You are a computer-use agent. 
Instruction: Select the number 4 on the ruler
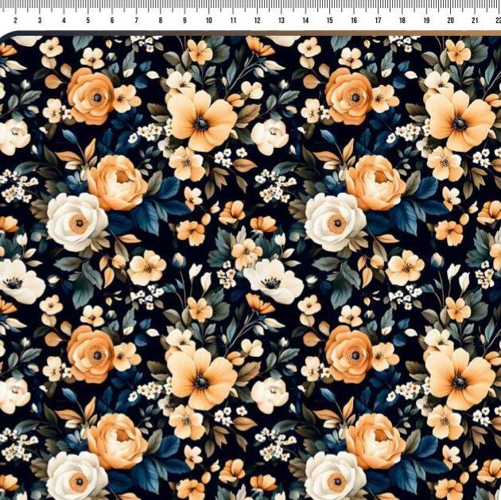click(x=64, y=21)
